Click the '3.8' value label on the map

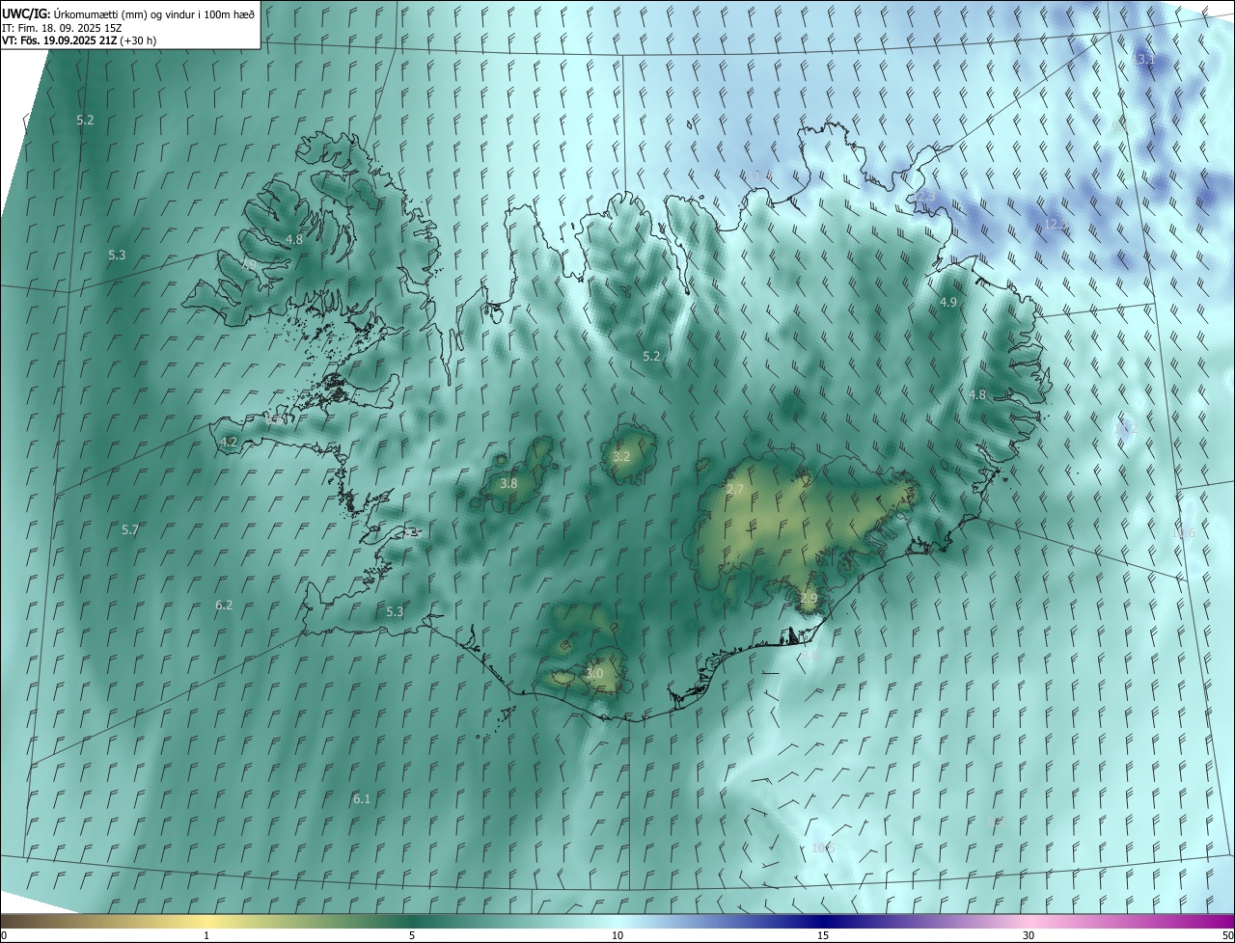(508, 483)
